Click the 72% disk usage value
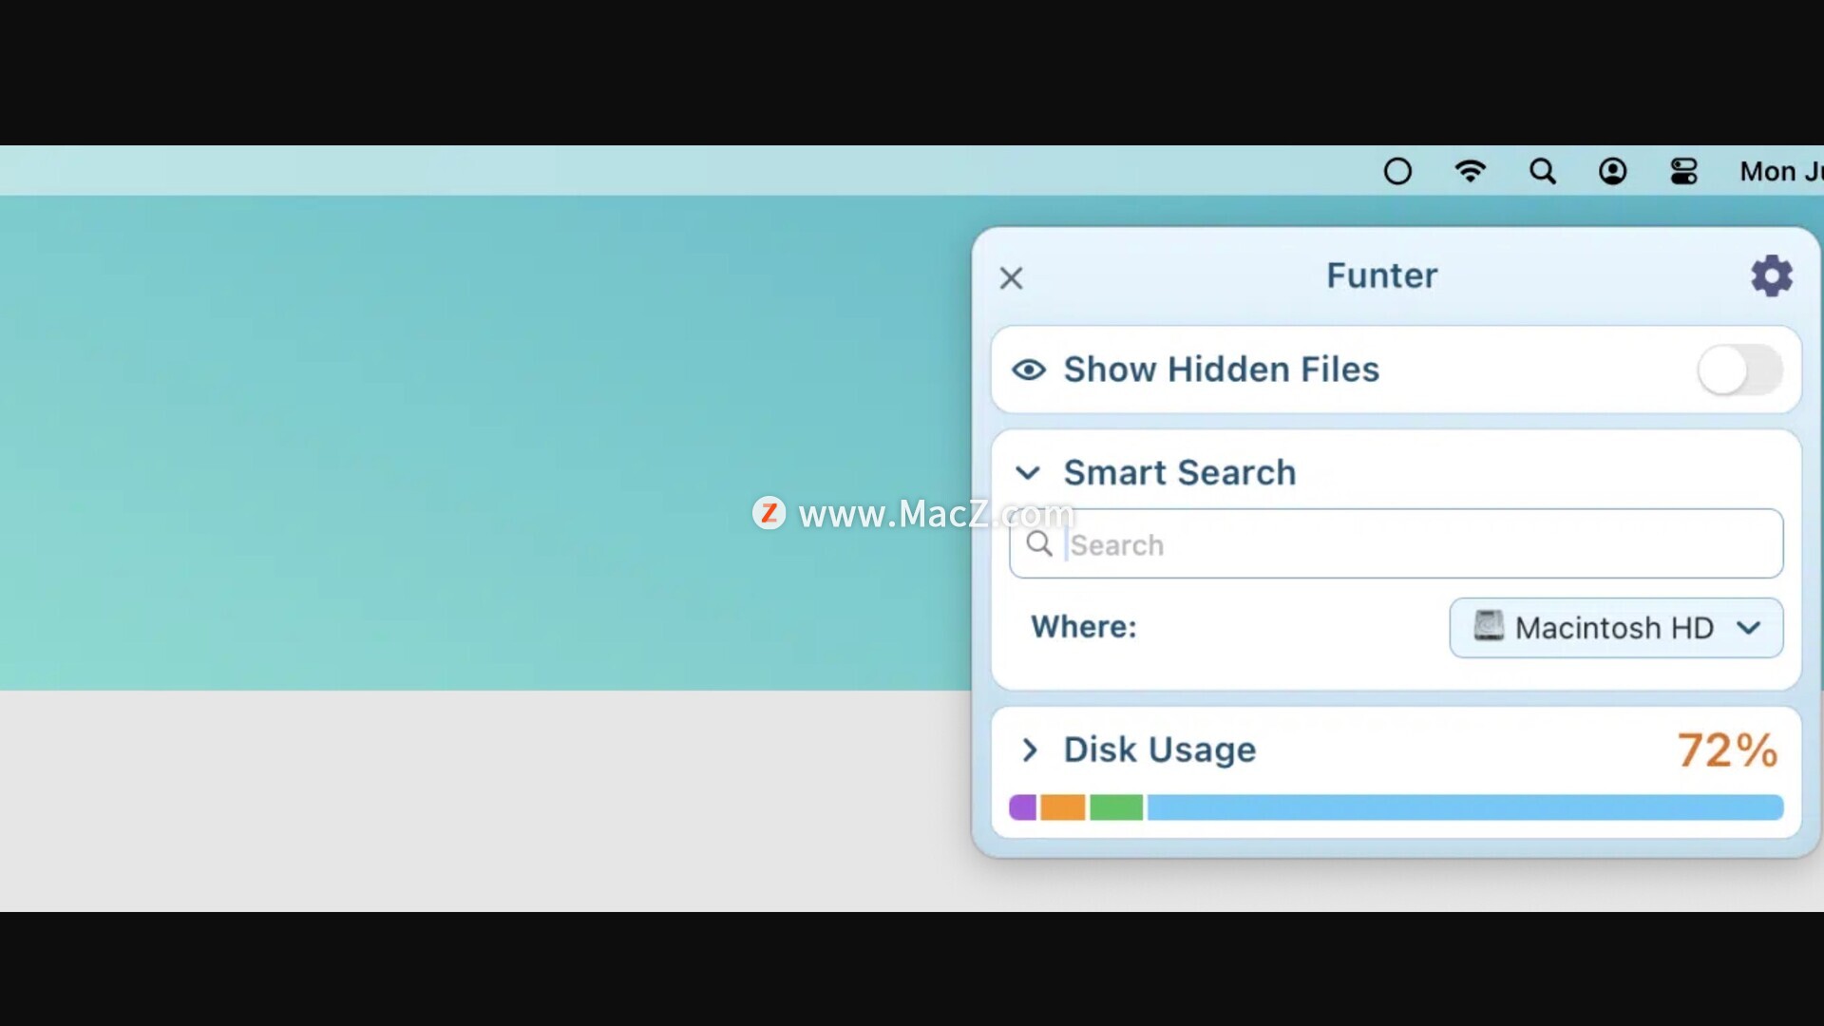The image size is (1824, 1026). pyautogui.click(x=1726, y=750)
